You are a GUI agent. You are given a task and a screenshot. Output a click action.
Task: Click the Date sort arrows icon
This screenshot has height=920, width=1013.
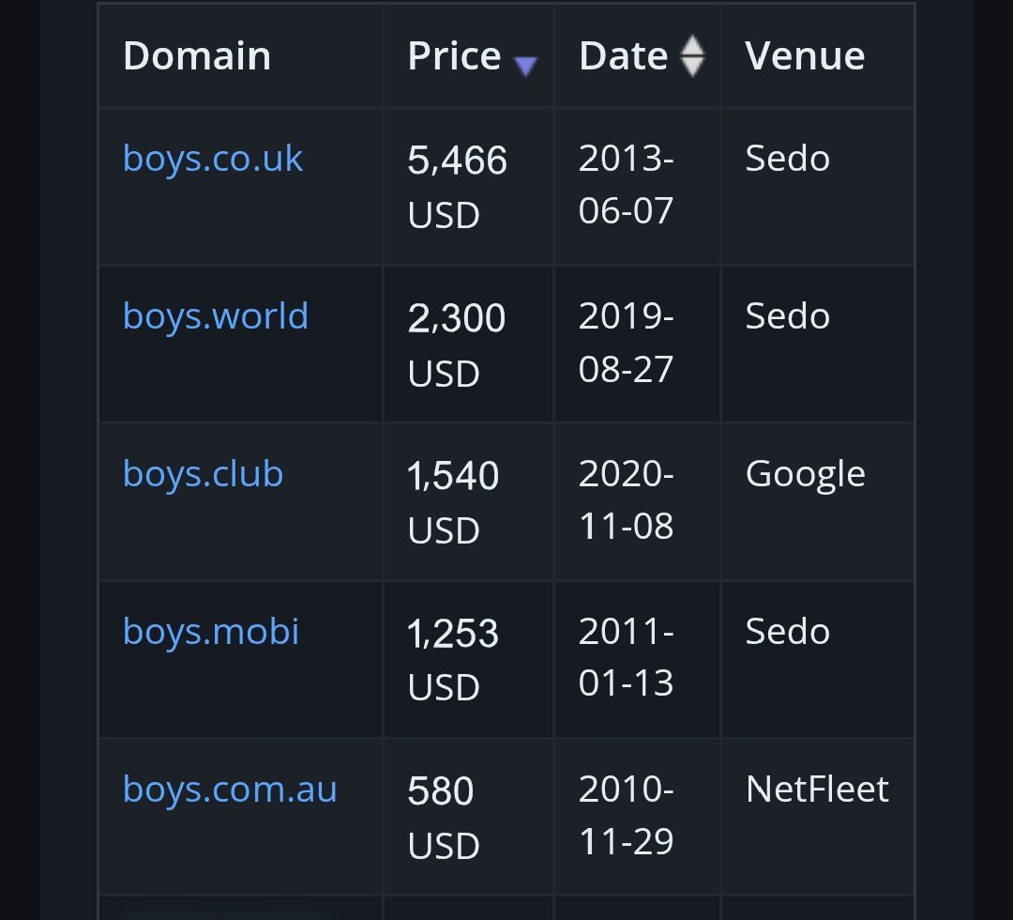pyautogui.click(x=692, y=55)
